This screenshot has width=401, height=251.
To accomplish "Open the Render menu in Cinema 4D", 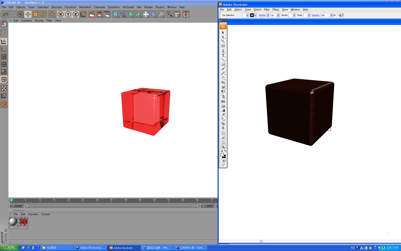I will [148, 7].
